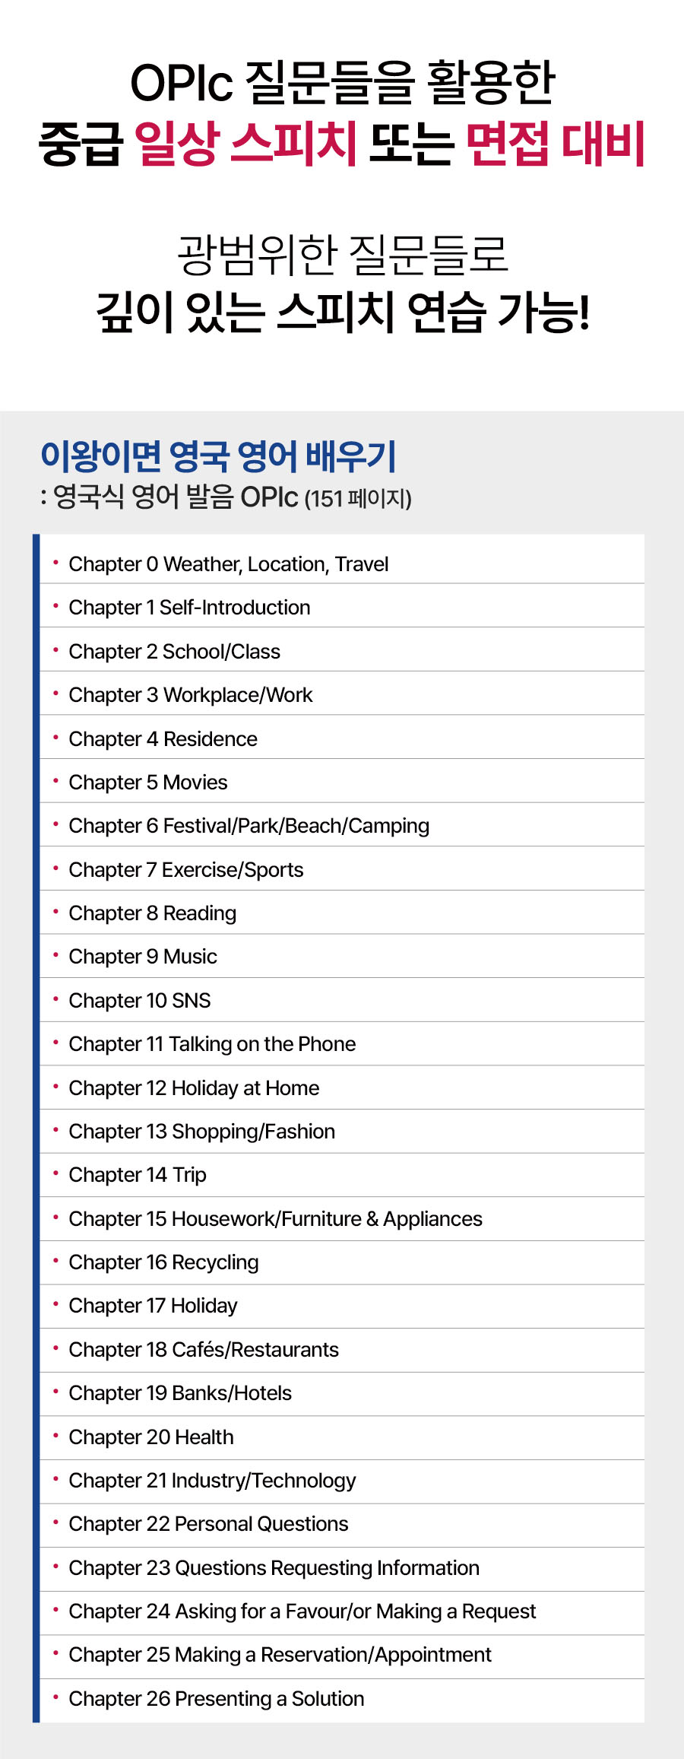Screen dimensions: 684x1759
Task: Select Chapter 1 Self-Introduction
Action: pyautogui.click(x=189, y=608)
